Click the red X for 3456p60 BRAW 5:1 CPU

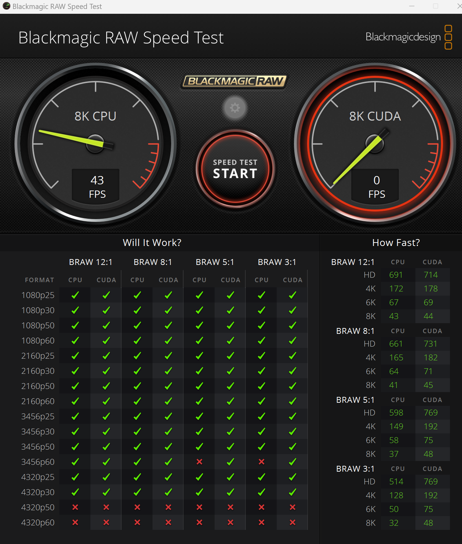pos(199,462)
